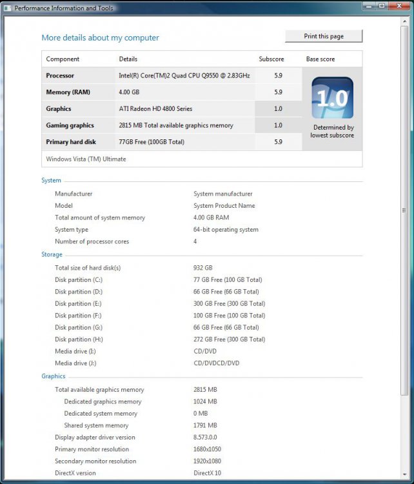
Task: Click the Print this page button
Action: point(324,36)
